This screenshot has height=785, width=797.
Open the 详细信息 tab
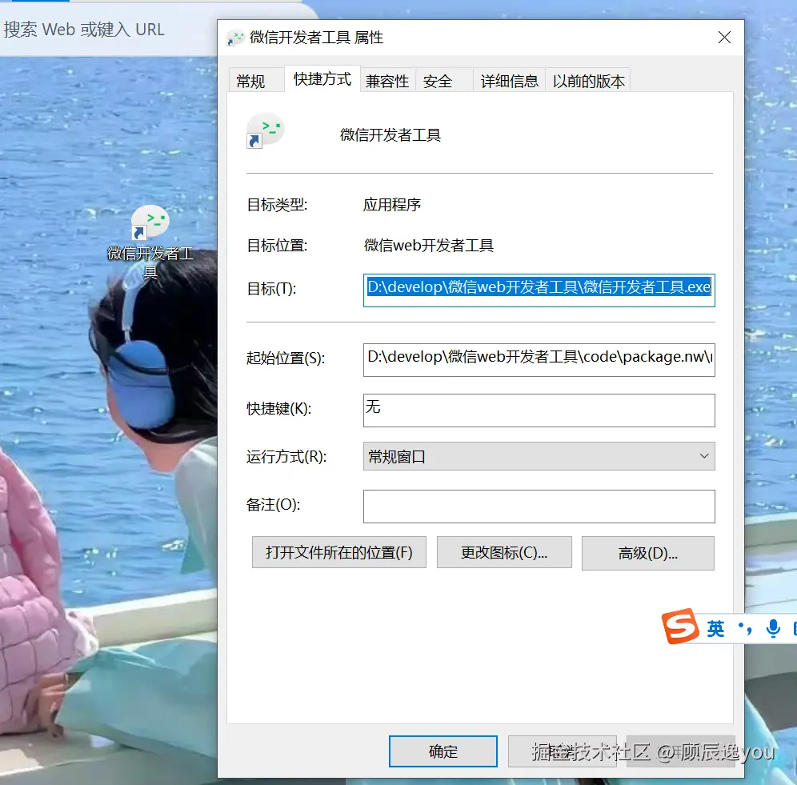pyautogui.click(x=509, y=81)
